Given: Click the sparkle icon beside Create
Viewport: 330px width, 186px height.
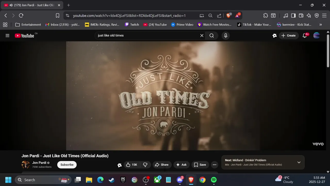Looking at the screenshot, I should click(275, 36).
